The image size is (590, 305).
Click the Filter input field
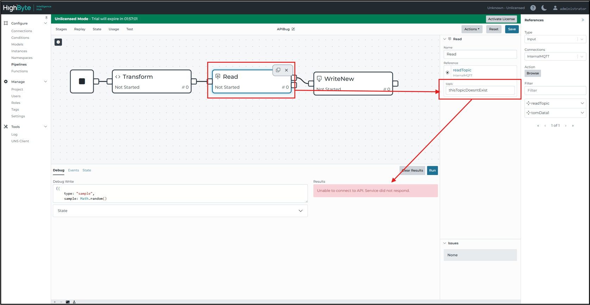point(555,91)
